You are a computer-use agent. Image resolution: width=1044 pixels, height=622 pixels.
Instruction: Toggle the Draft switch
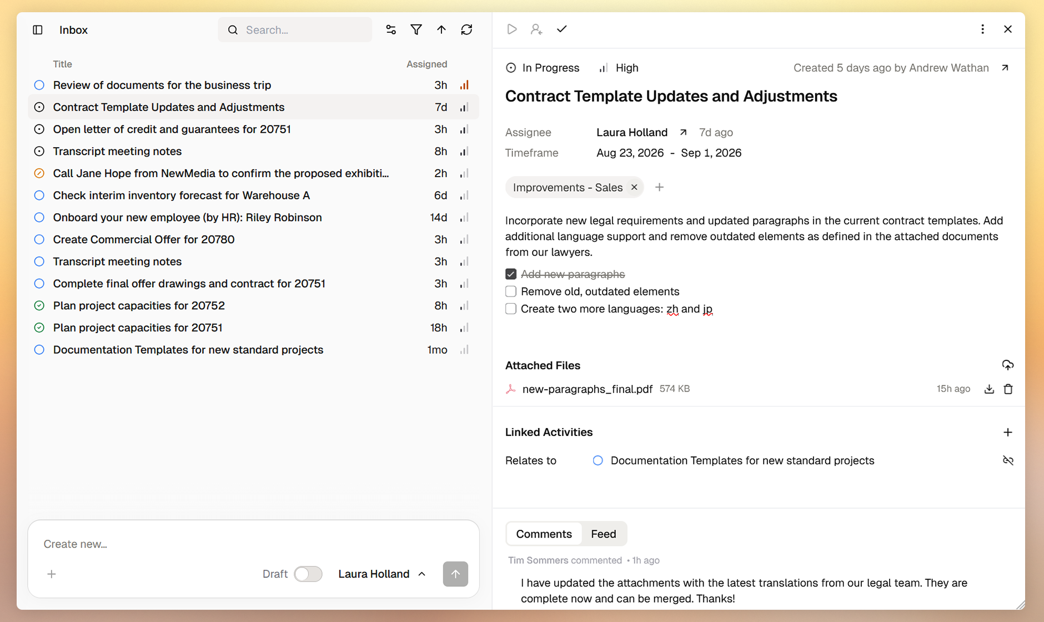pos(308,574)
